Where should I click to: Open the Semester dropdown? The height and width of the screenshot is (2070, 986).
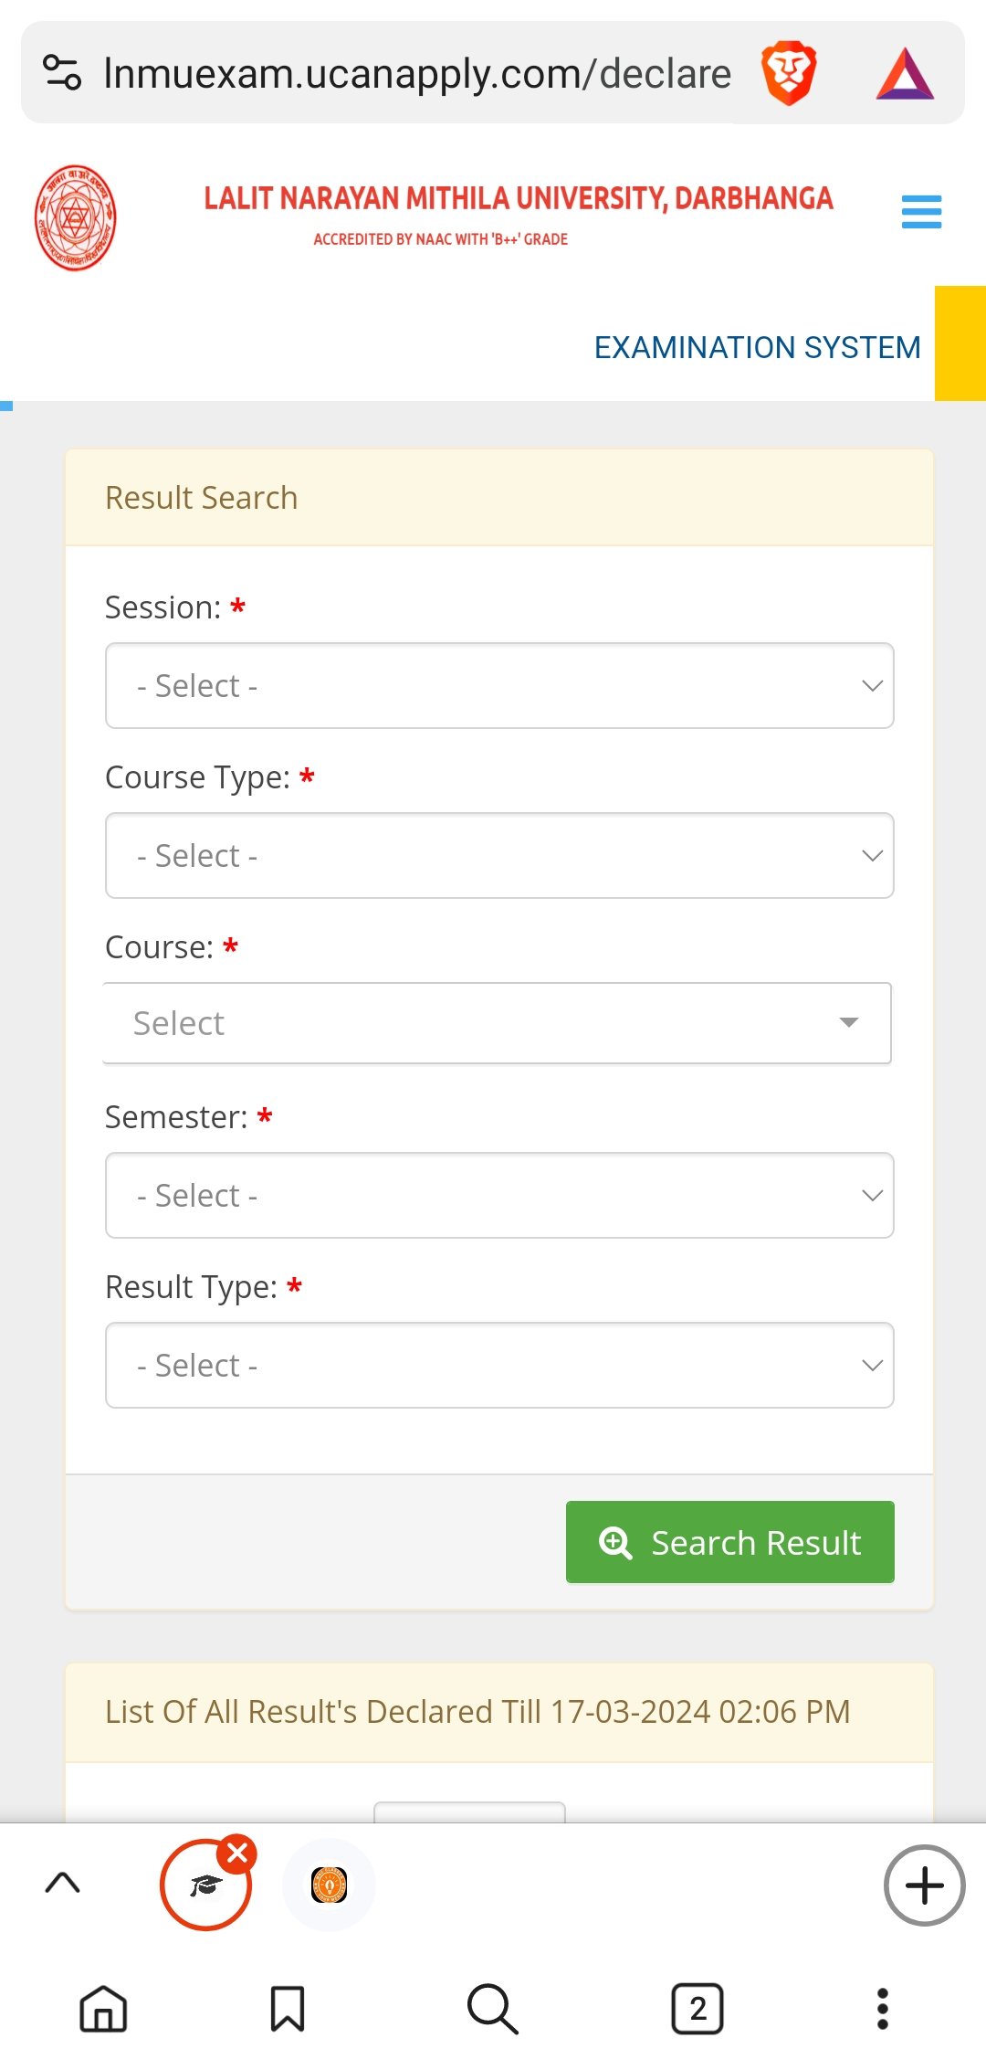pos(499,1196)
